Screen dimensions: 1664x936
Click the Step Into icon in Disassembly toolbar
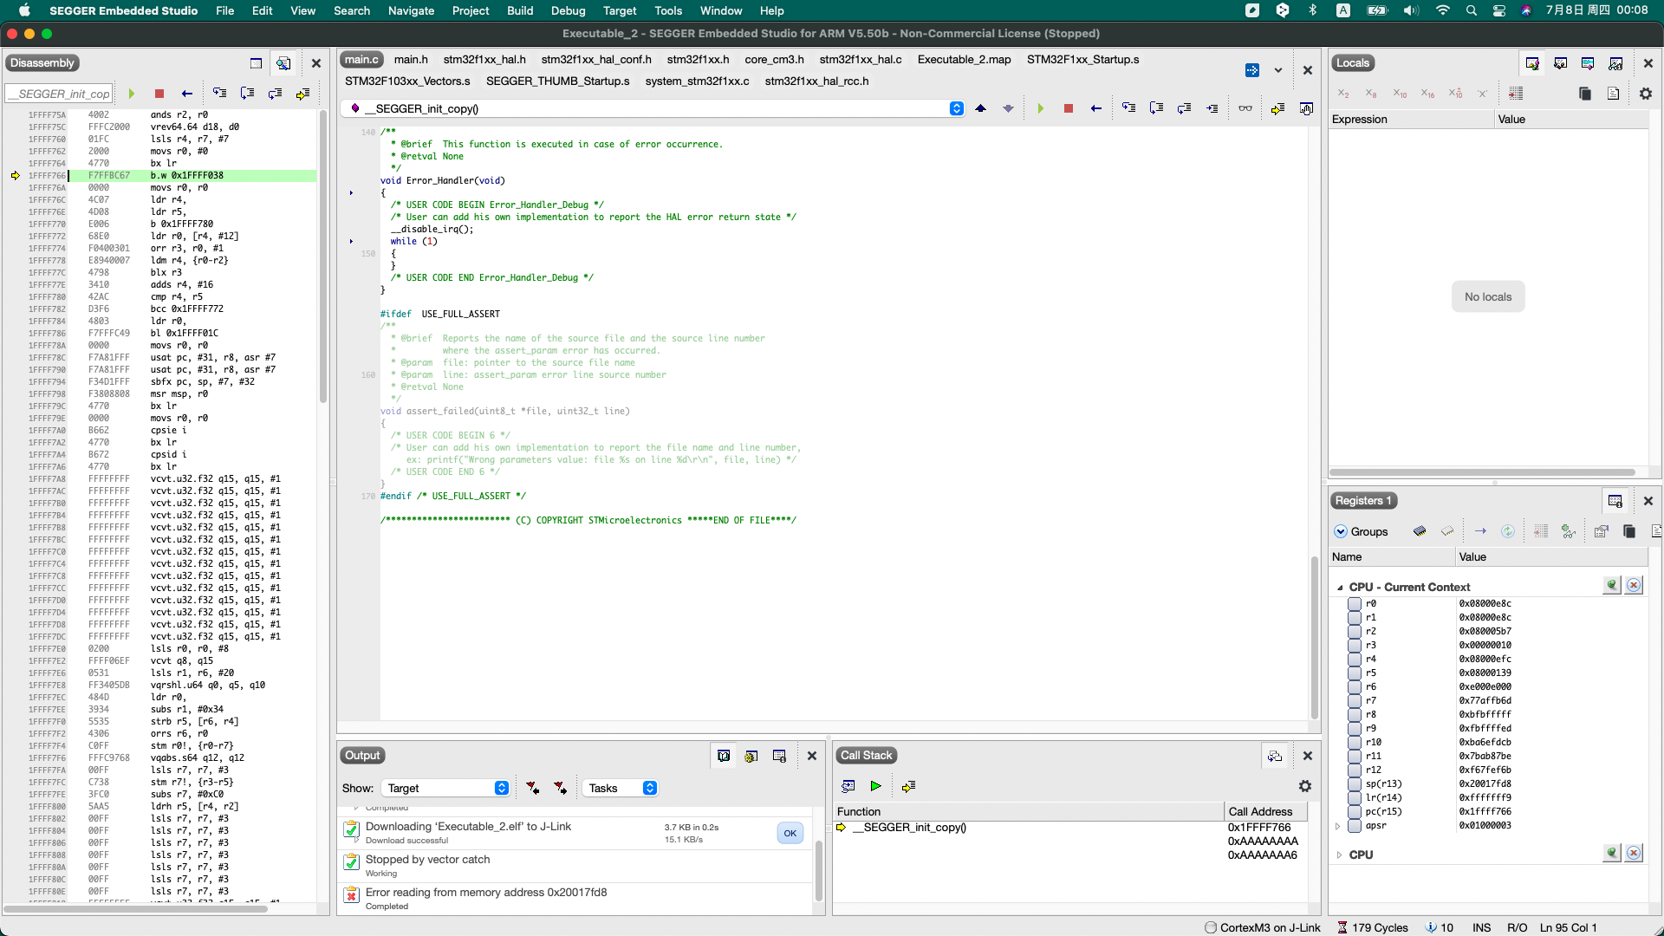point(220,94)
